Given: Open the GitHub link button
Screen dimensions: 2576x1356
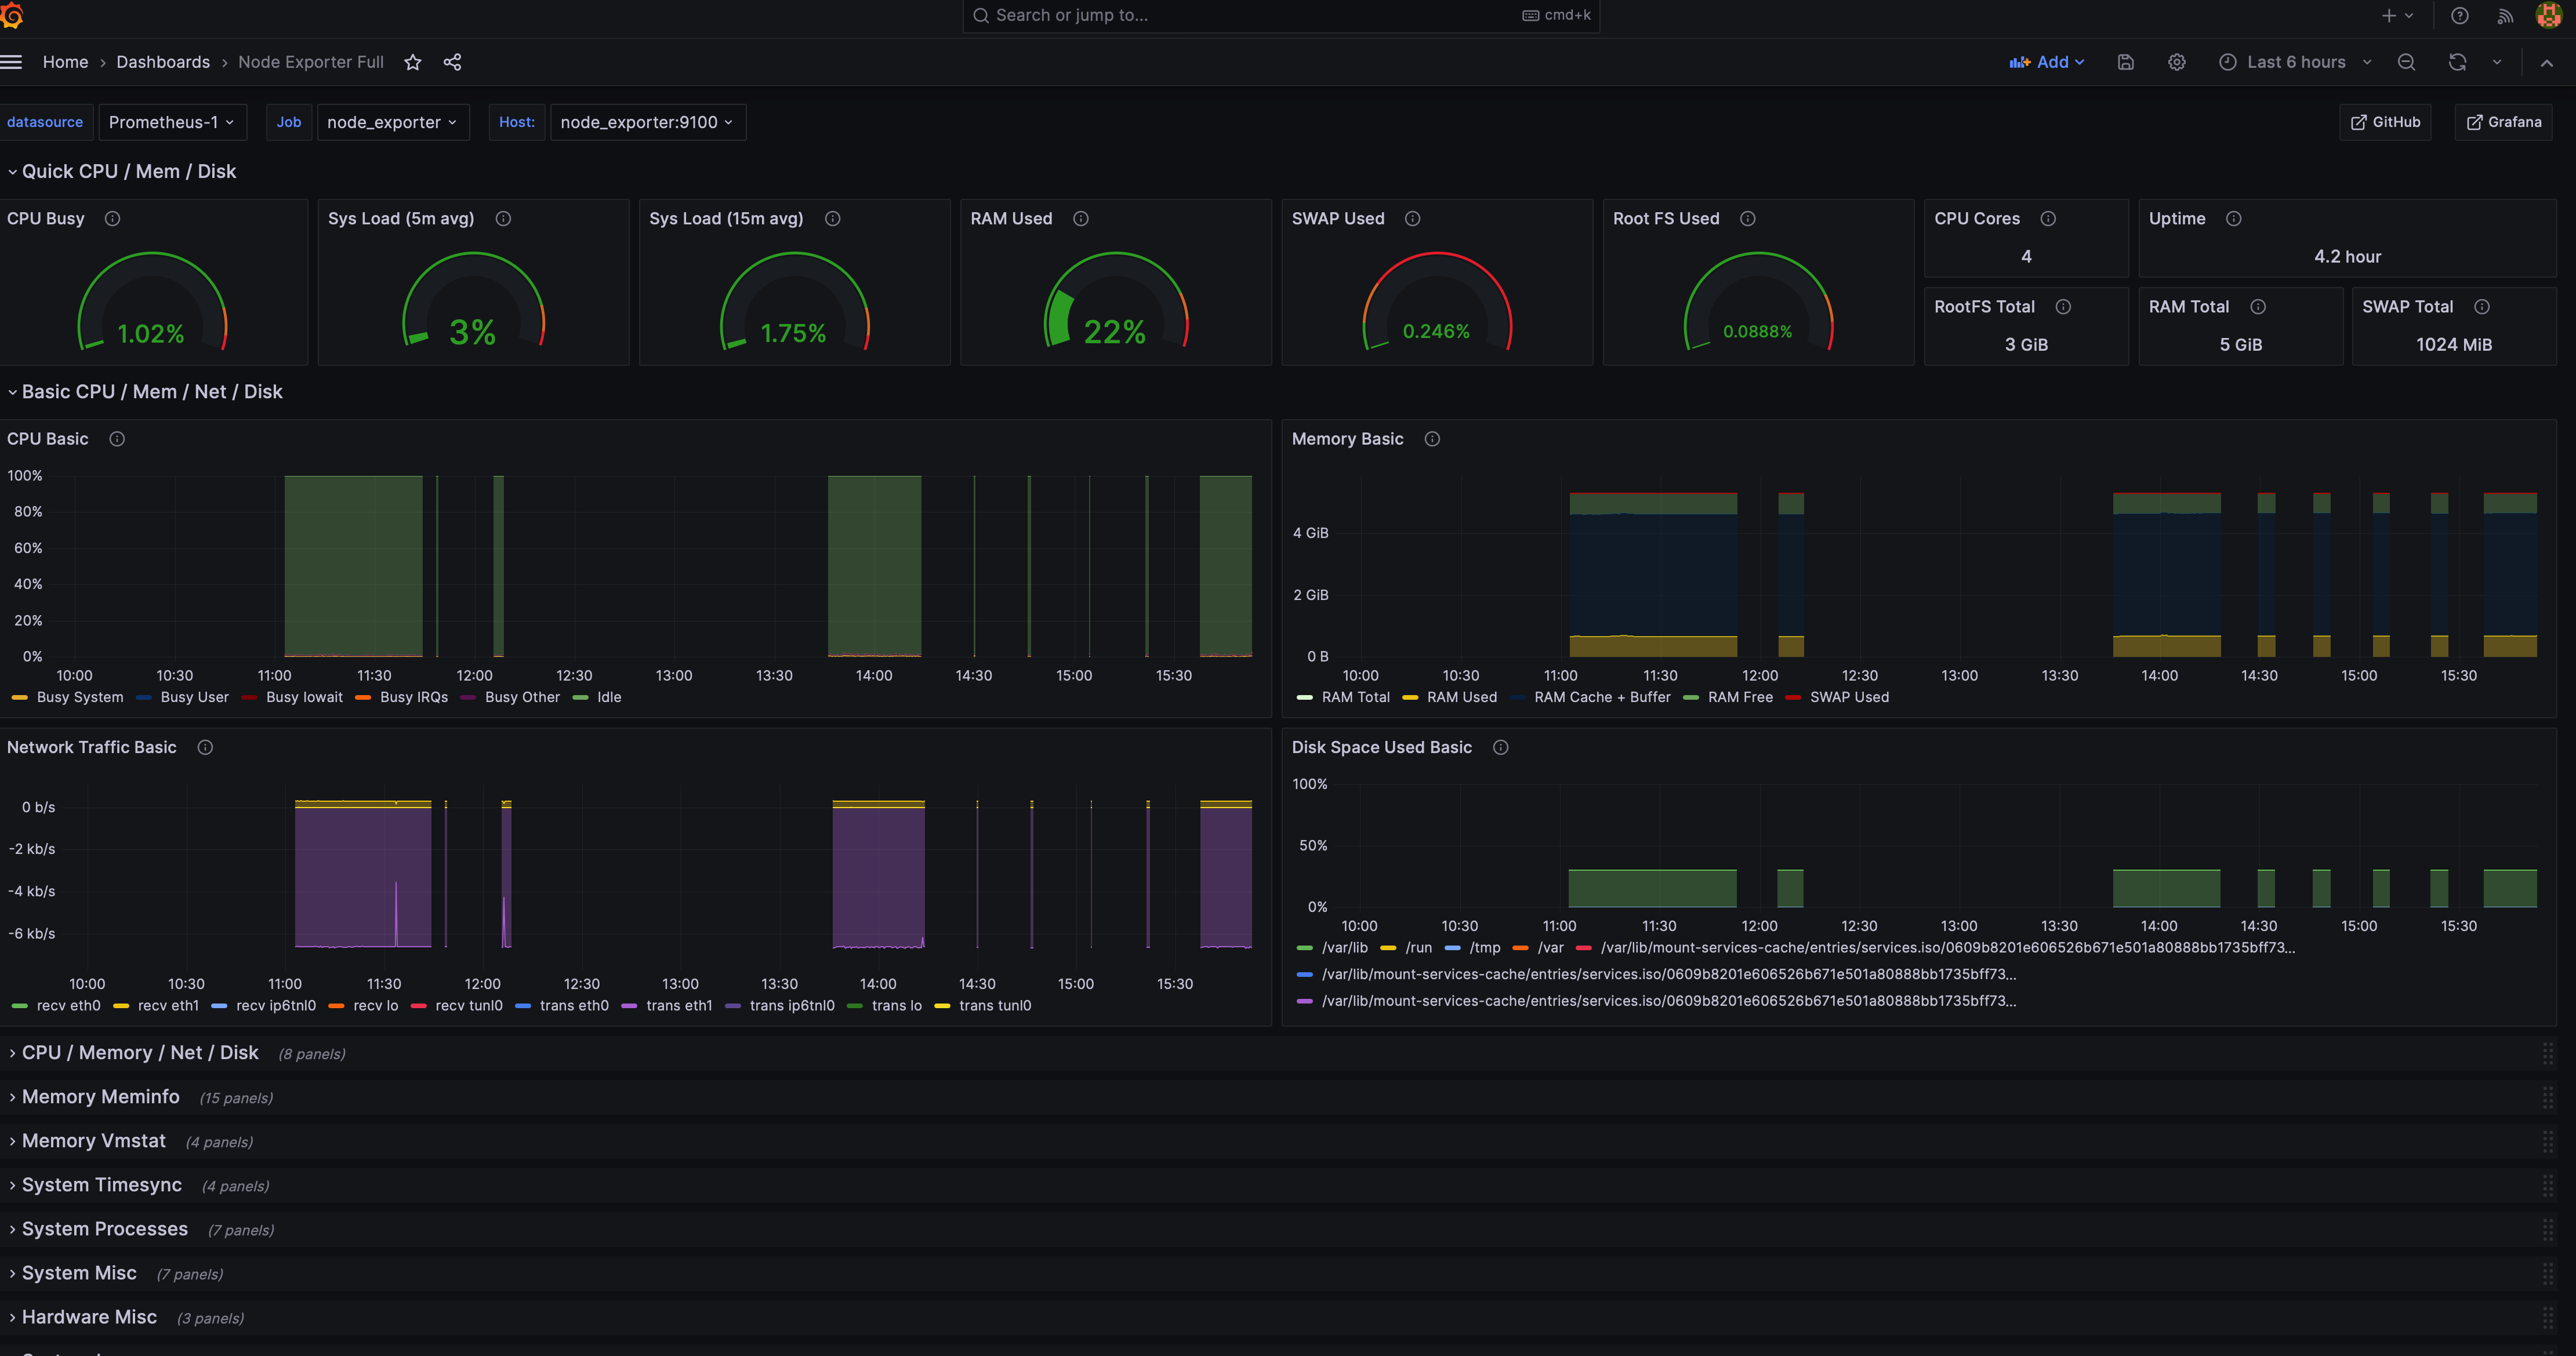Looking at the screenshot, I should point(2385,122).
